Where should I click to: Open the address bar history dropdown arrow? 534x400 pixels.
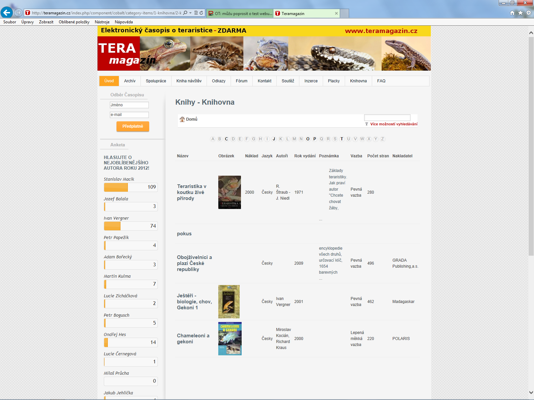click(x=190, y=13)
